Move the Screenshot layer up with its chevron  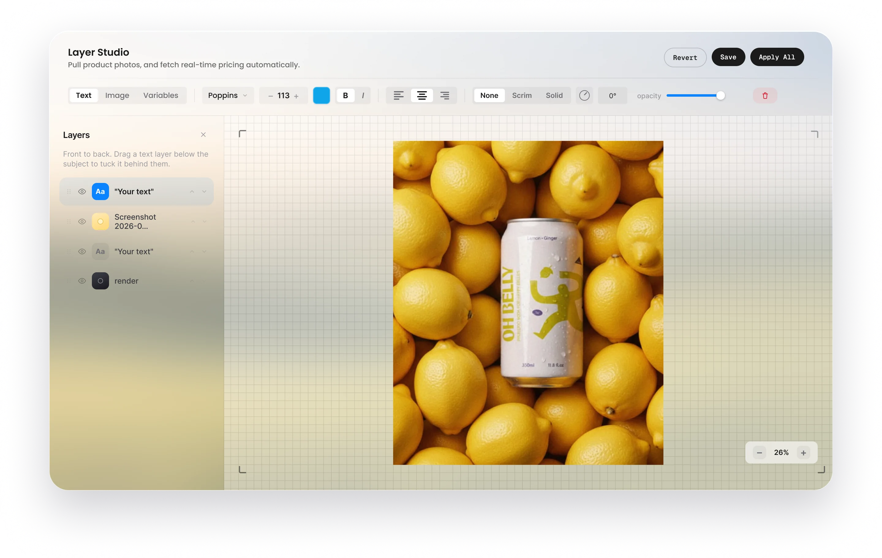[193, 221]
